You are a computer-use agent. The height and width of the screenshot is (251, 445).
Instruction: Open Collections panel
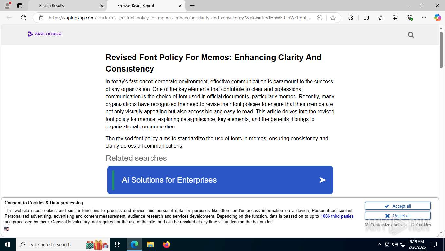point(395,18)
